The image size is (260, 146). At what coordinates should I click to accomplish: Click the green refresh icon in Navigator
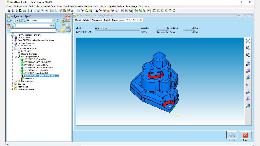point(21,20)
